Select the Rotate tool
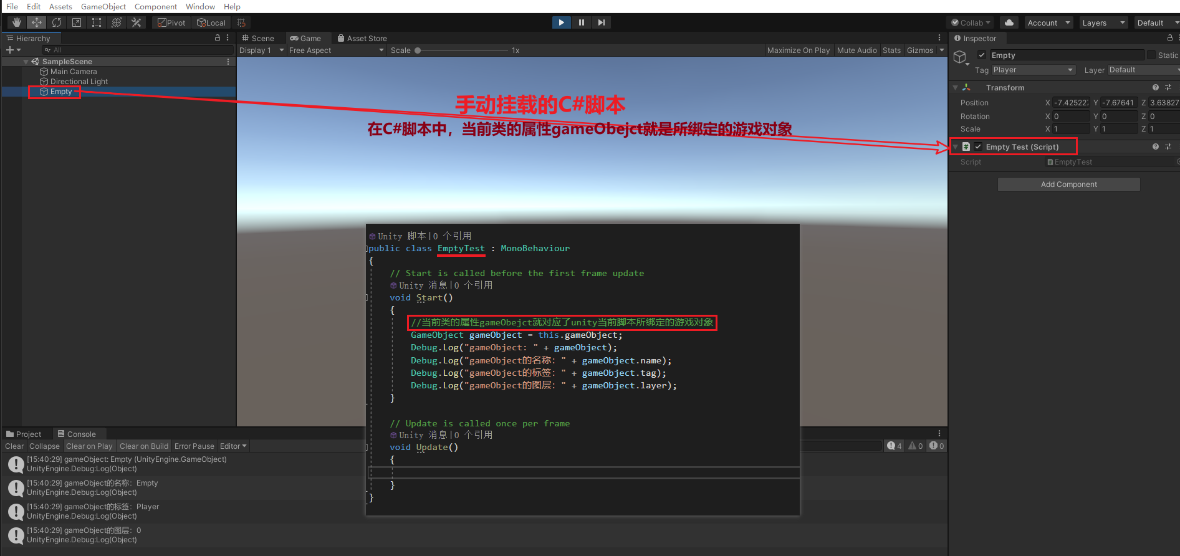Screen dimensions: 1180x556 [x=57, y=22]
